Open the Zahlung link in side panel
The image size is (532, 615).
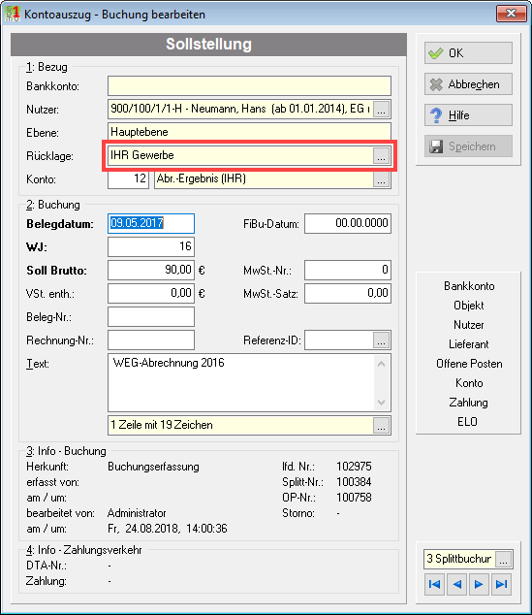(469, 403)
